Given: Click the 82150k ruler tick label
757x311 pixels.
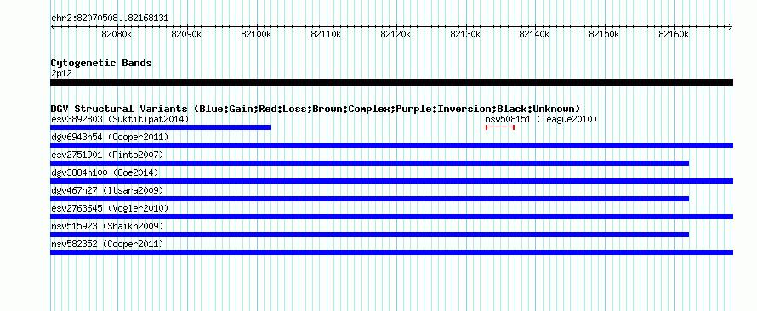Looking at the screenshot, I should click(x=604, y=35).
